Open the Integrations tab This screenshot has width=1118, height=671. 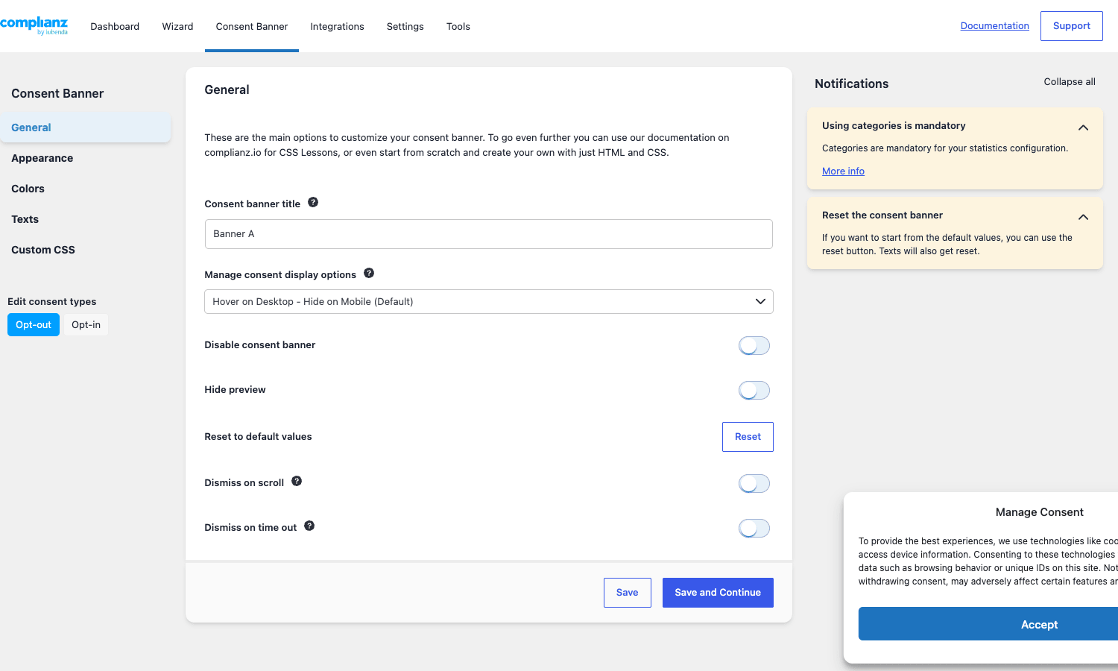click(337, 26)
